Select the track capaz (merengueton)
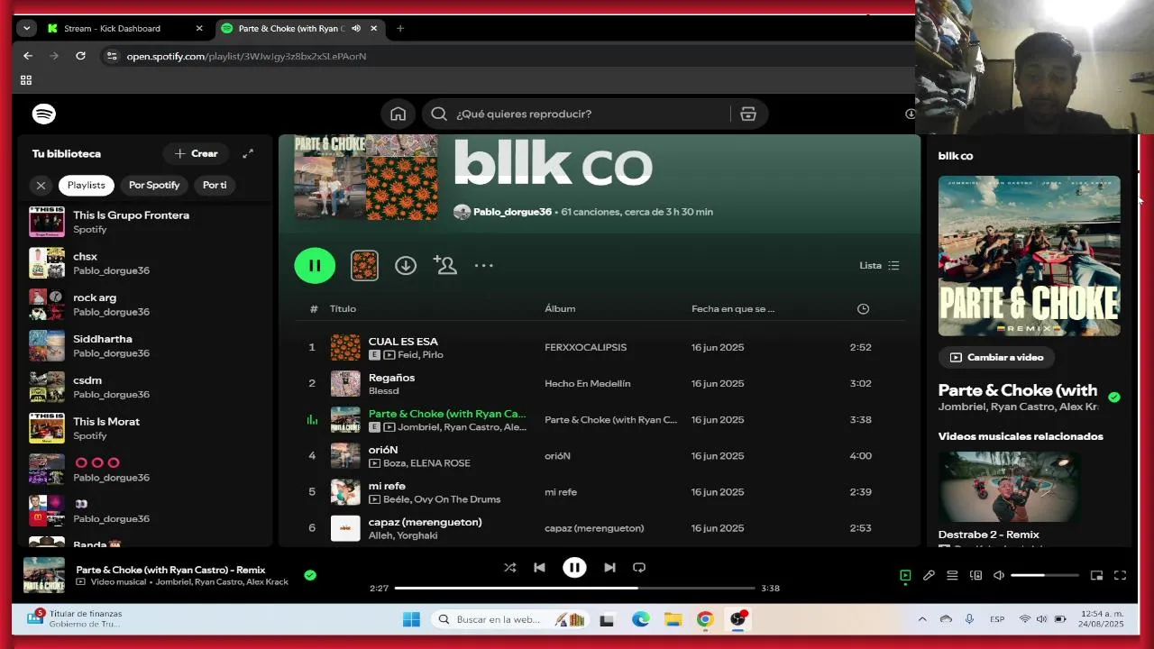Screen dimensions: 1154x649 pos(600,527)
